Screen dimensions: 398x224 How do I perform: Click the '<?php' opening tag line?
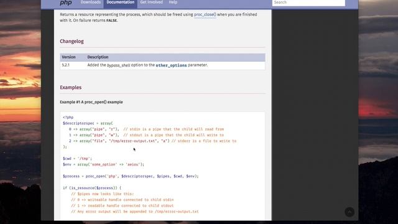pyautogui.click(x=68, y=118)
